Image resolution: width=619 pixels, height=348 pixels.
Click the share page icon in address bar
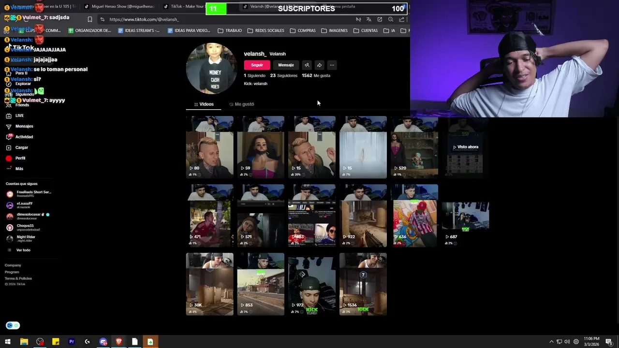pos(401,19)
